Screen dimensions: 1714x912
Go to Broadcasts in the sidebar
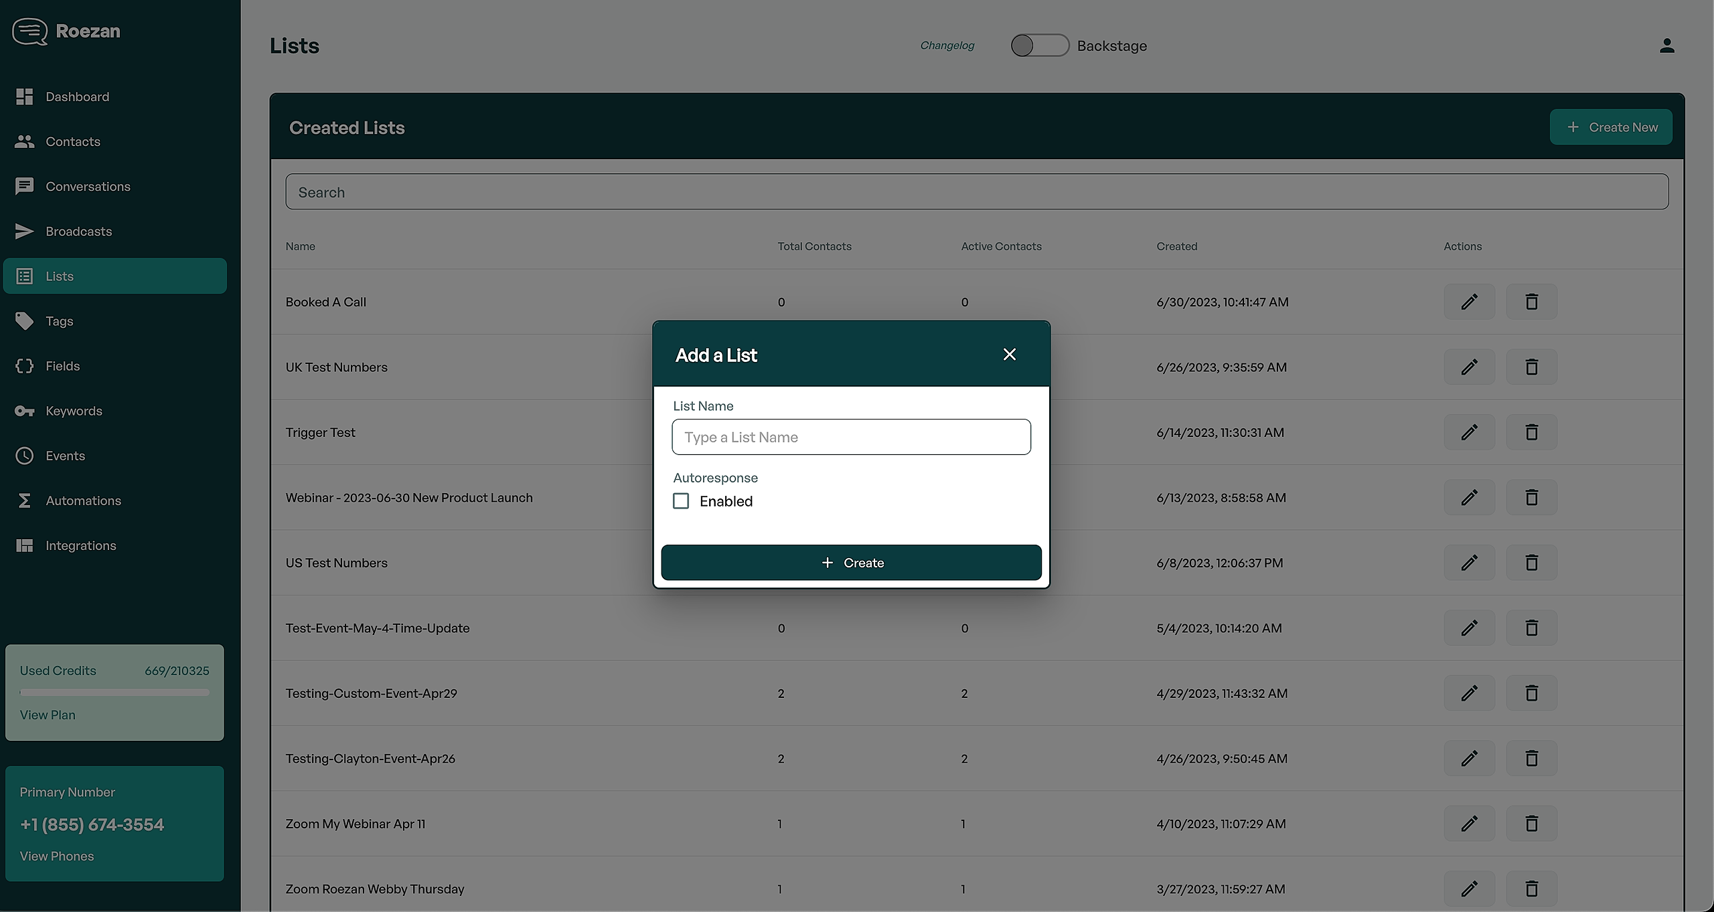(x=78, y=232)
